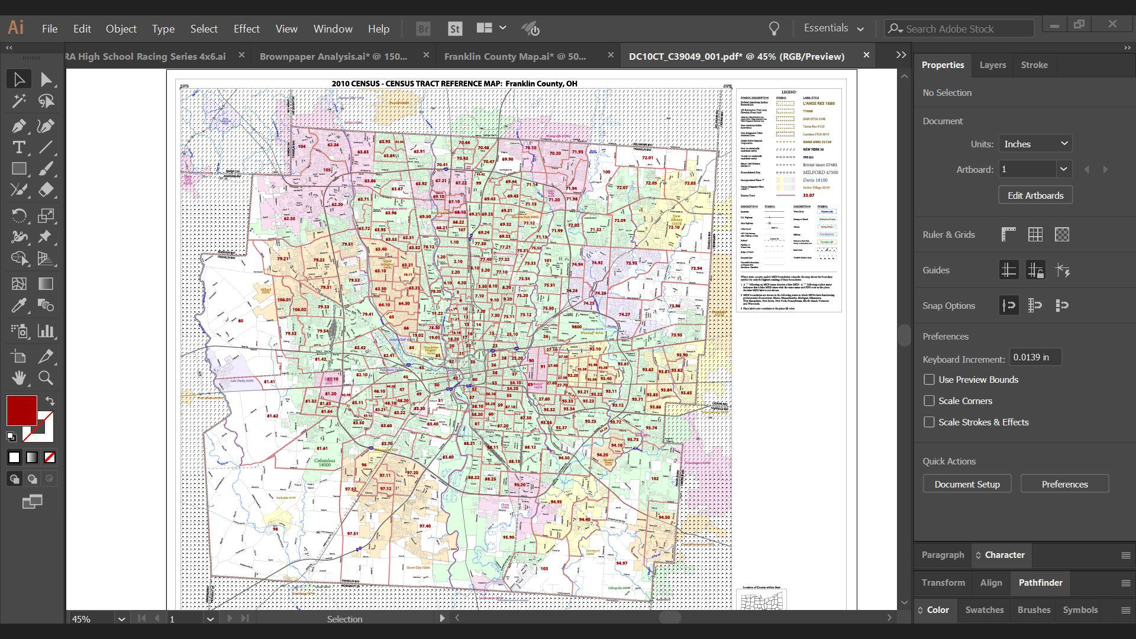1136x639 pixels.
Task: Expand the Artboard number dropdown
Action: [x=1063, y=169]
